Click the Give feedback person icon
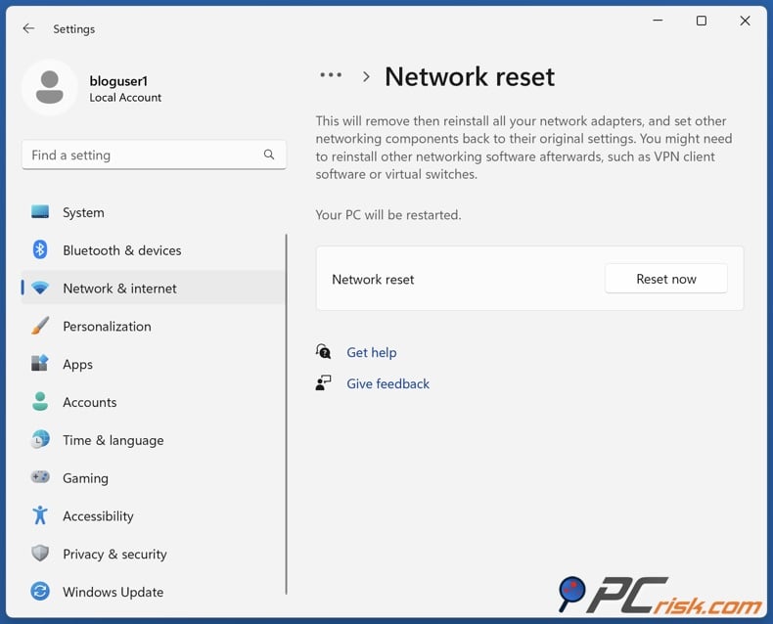This screenshot has height=624, width=773. (x=324, y=383)
